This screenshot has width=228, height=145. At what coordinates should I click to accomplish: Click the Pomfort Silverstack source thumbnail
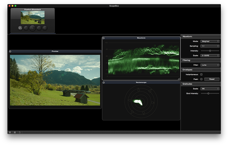(32, 18)
